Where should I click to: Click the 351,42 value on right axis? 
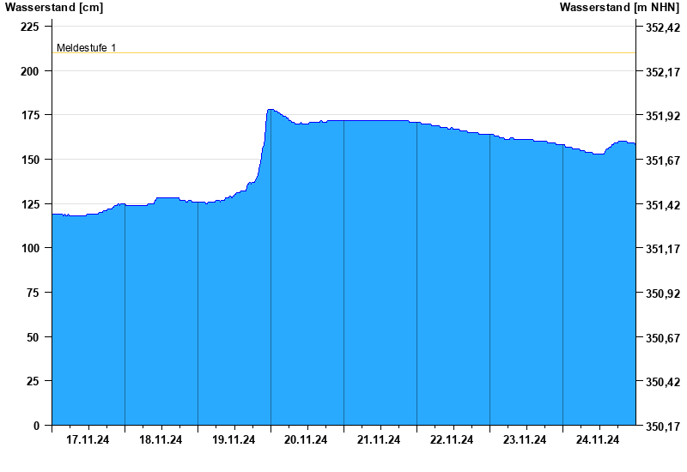(663, 204)
